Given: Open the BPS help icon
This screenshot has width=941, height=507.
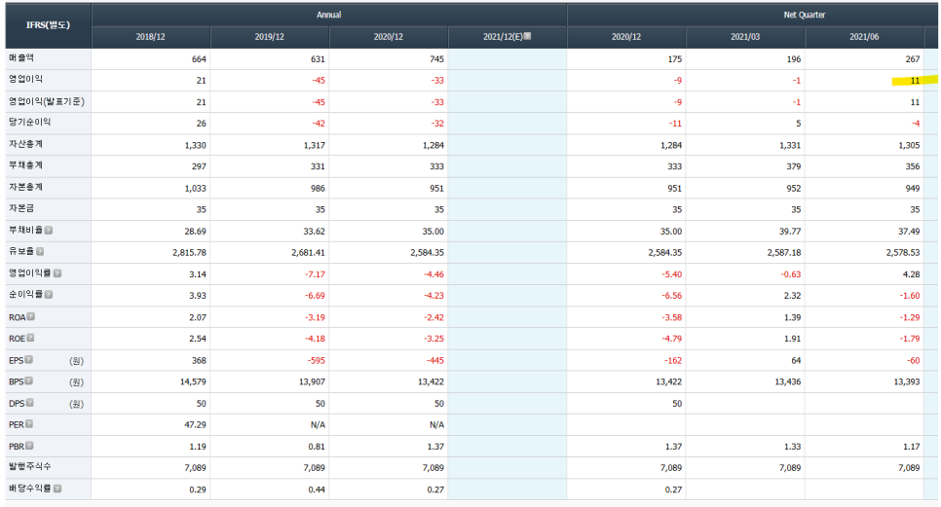Looking at the screenshot, I should tap(29, 381).
